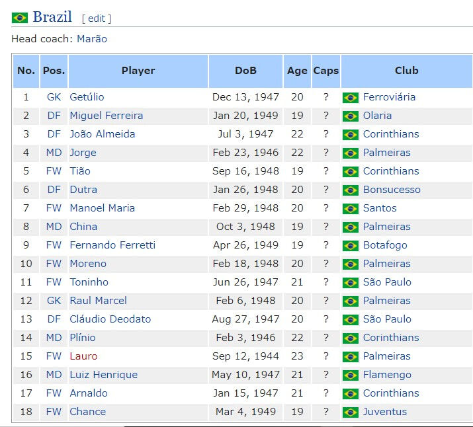Image resolution: width=473 pixels, height=427 pixels.
Task: Click the flag icon next to Juventus
Action: [351, 412]
